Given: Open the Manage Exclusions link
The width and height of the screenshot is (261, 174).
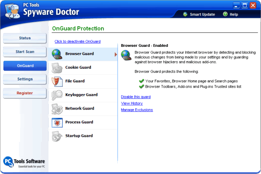Looking at the screenshot, I should (137, 110).
